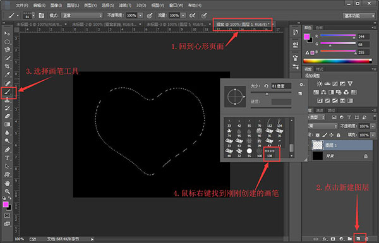Select the Gradient tool
The height and width of the screenshot is (243, 379).
tap(7, 124)
